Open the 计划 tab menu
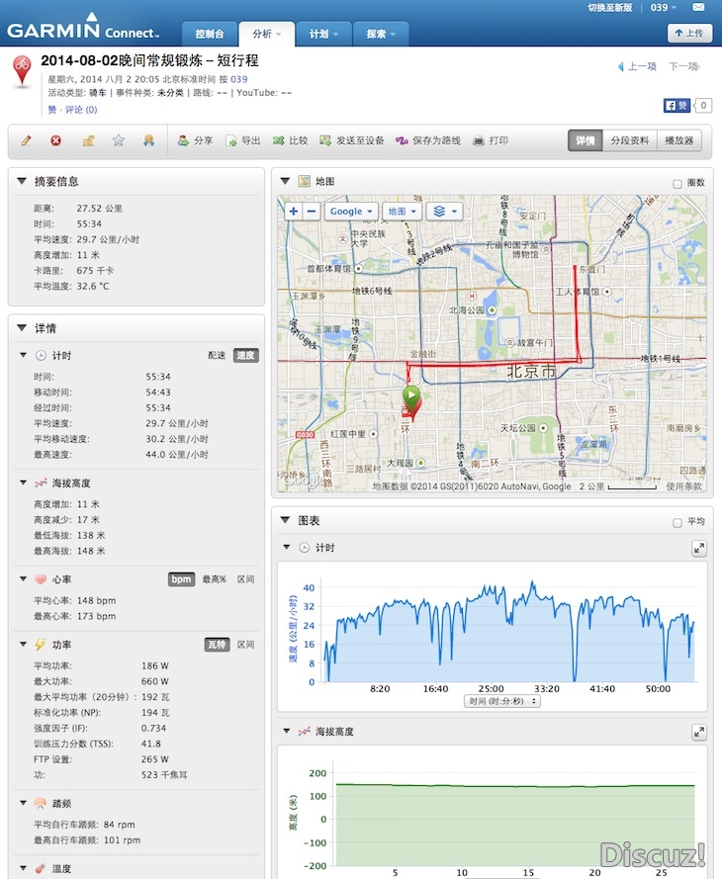Screen dimensions: 722x879 [x=323, y=35]
